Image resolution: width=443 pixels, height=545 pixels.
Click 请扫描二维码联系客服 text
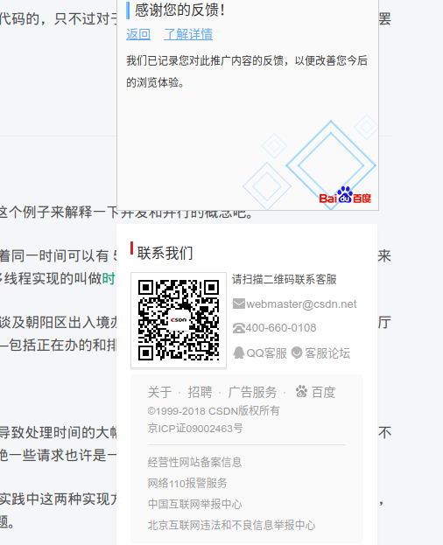click(x=285, y=279)
